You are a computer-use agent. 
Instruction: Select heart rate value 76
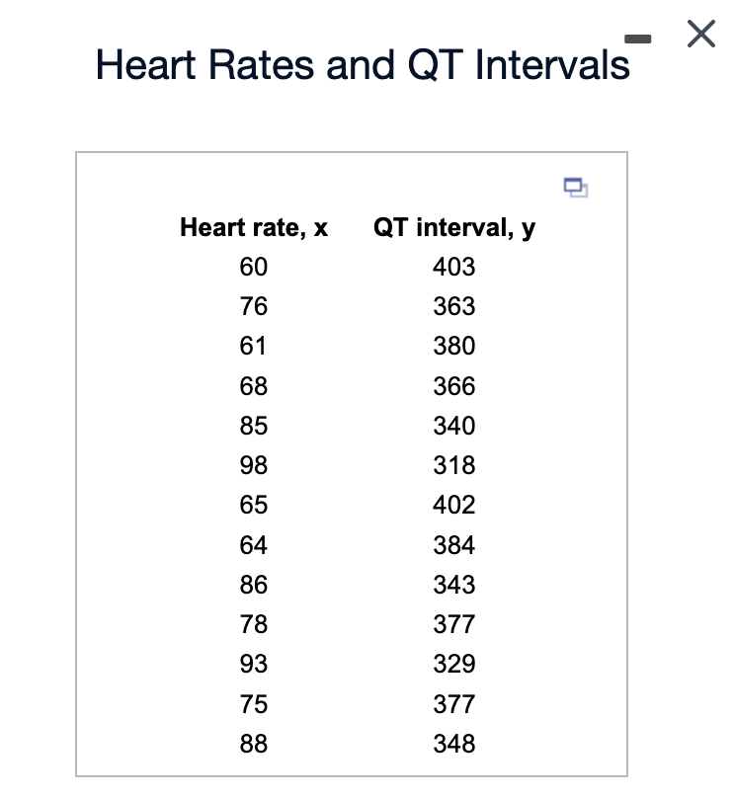coord(253,306)
